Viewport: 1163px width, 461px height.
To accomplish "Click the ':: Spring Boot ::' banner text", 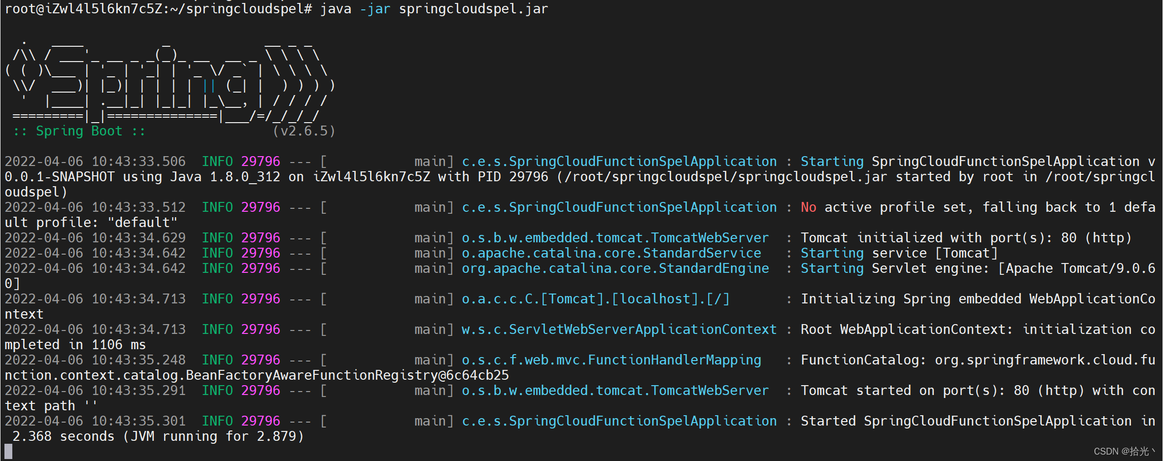I will pyautogui.click(x=79, y=131).
